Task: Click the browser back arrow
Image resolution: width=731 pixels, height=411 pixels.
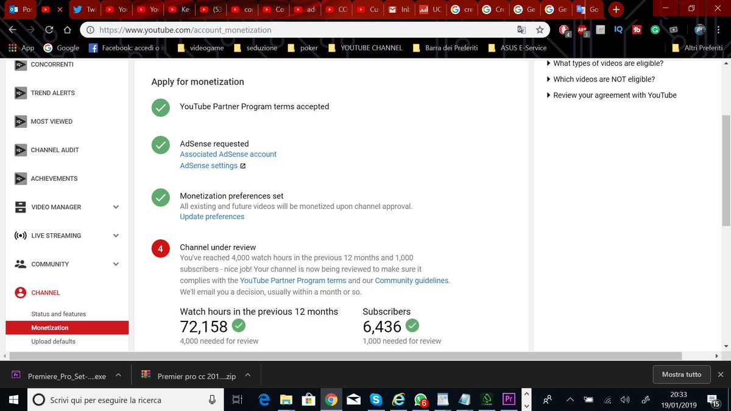Action: (13, 29)
